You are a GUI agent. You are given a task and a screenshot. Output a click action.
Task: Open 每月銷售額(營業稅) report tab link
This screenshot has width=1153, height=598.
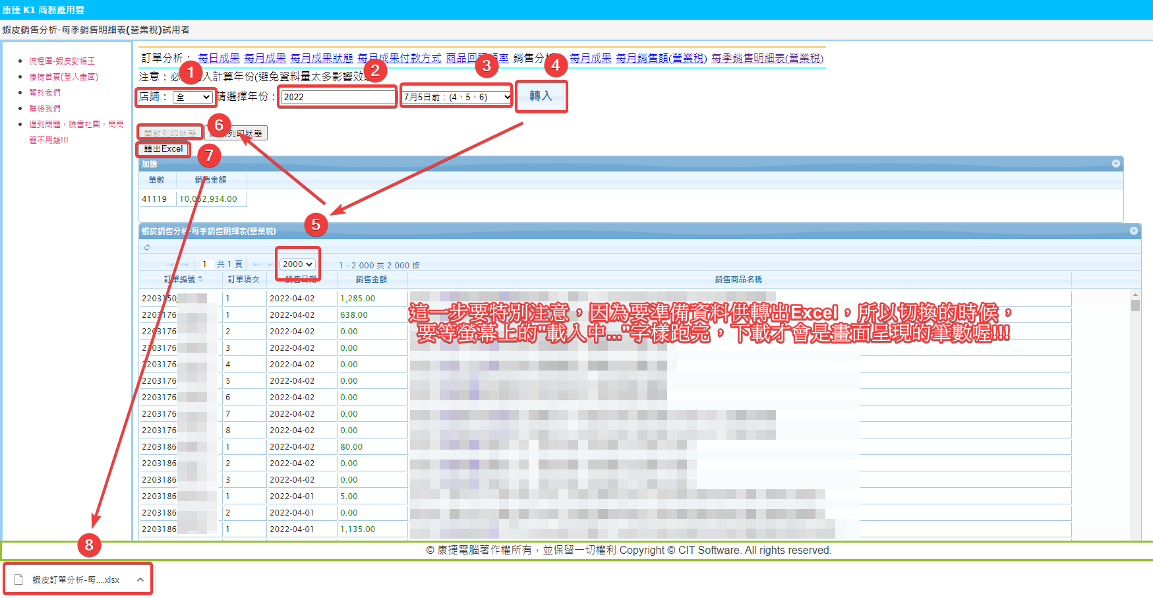(x=661, y=58)
